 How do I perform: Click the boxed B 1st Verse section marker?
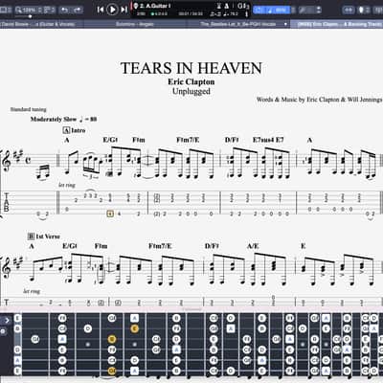point(44,237)
